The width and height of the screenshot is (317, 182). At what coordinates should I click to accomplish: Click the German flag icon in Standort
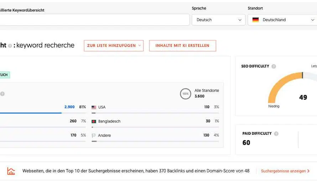click(255, 20)
